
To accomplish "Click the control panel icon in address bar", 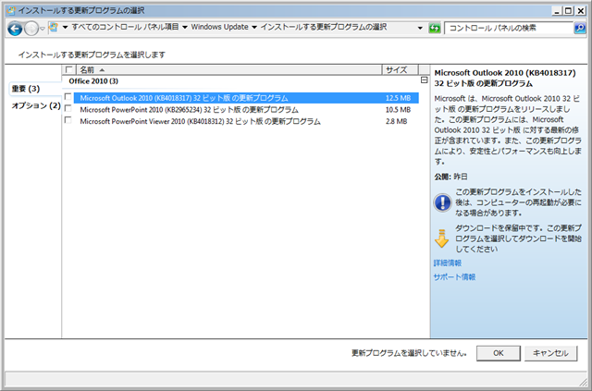I will (x=54, y=27).
